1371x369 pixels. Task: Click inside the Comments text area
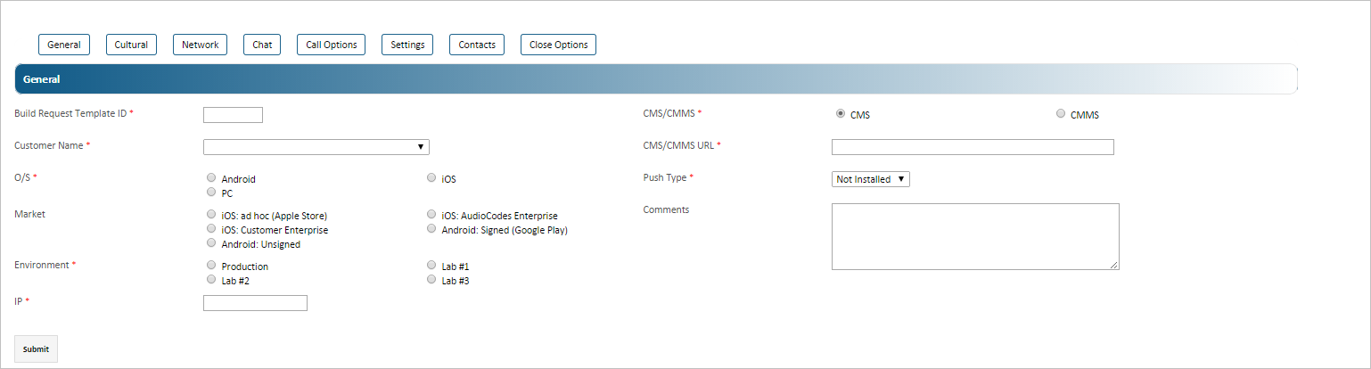[975, 236]
